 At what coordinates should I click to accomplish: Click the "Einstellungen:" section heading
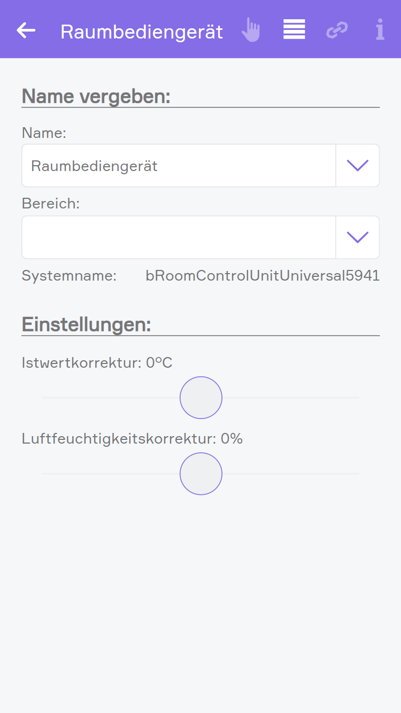[x=87, y=324]
